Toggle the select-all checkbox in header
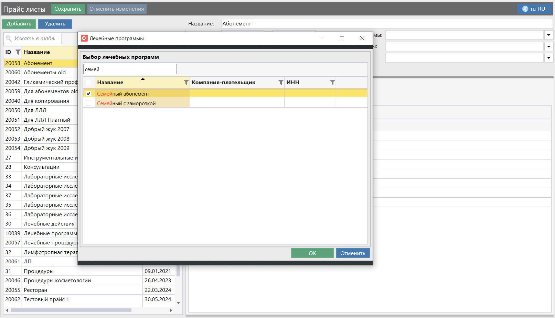The width and height of the screenshot is (555, 318). pos(88,83)
